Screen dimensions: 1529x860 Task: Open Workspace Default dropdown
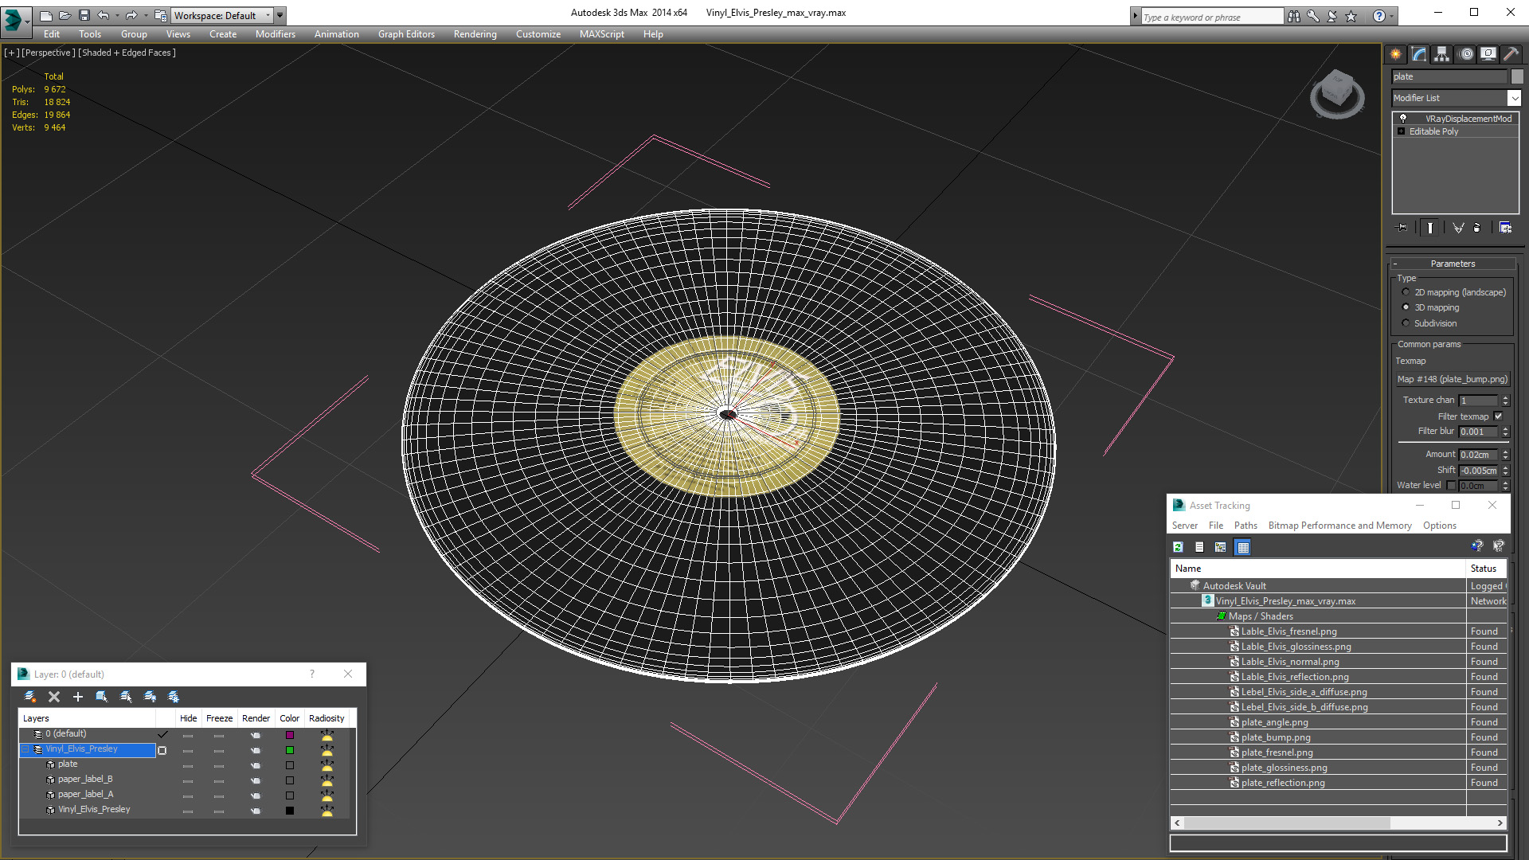point(222,15)
